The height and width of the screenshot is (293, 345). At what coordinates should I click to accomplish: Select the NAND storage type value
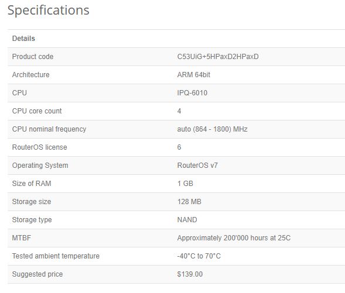187,220
